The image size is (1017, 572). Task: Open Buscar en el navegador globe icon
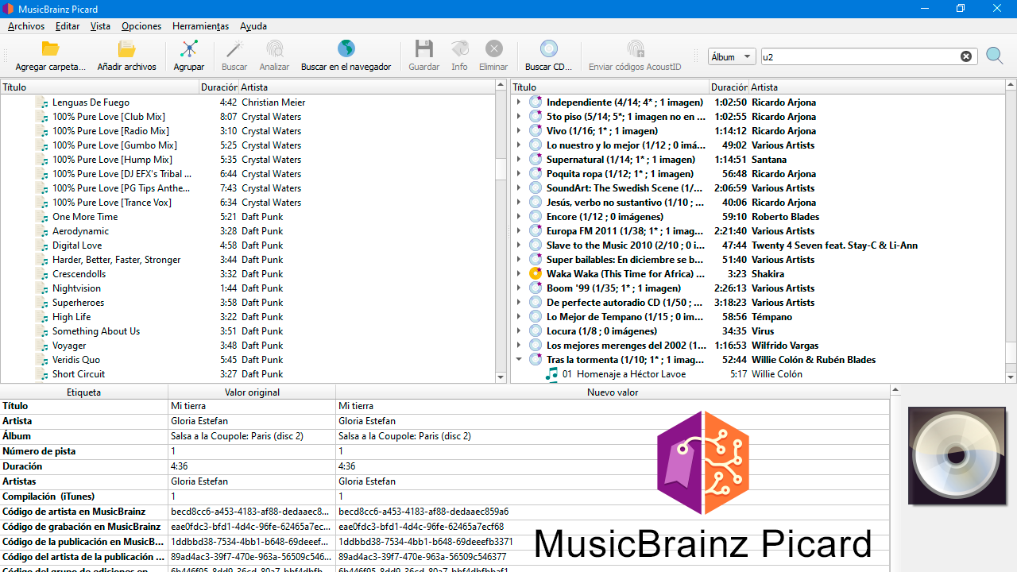[346, 48]
